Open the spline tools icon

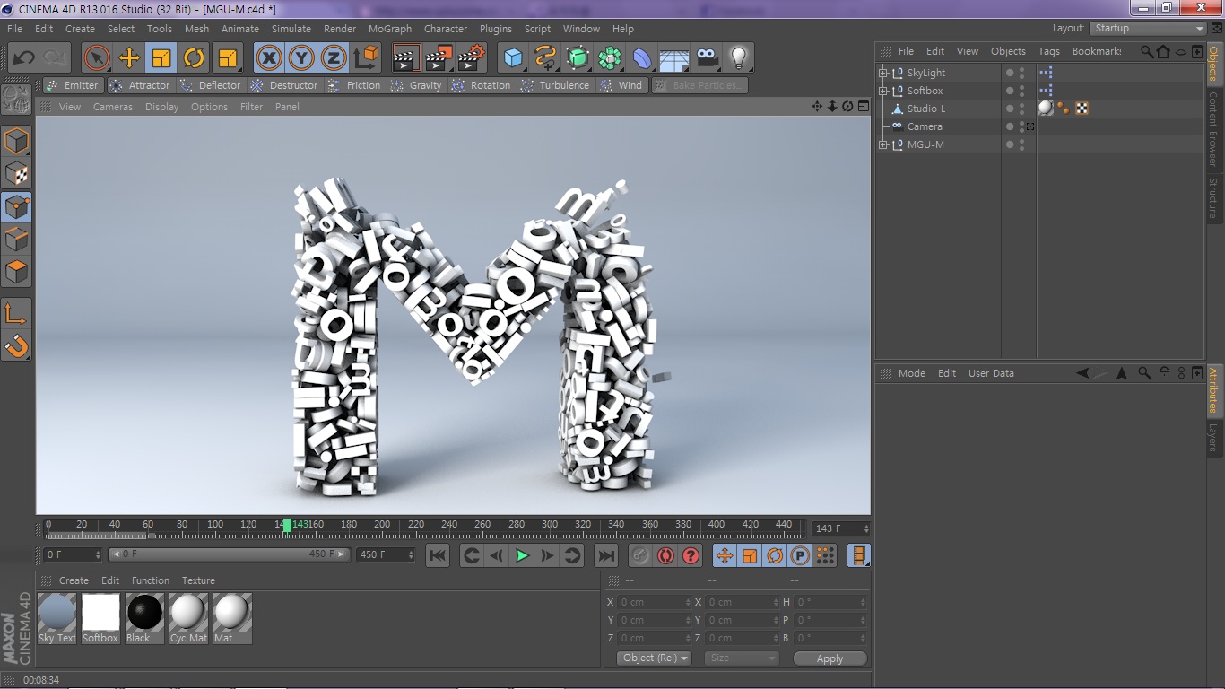click(545, 58)
